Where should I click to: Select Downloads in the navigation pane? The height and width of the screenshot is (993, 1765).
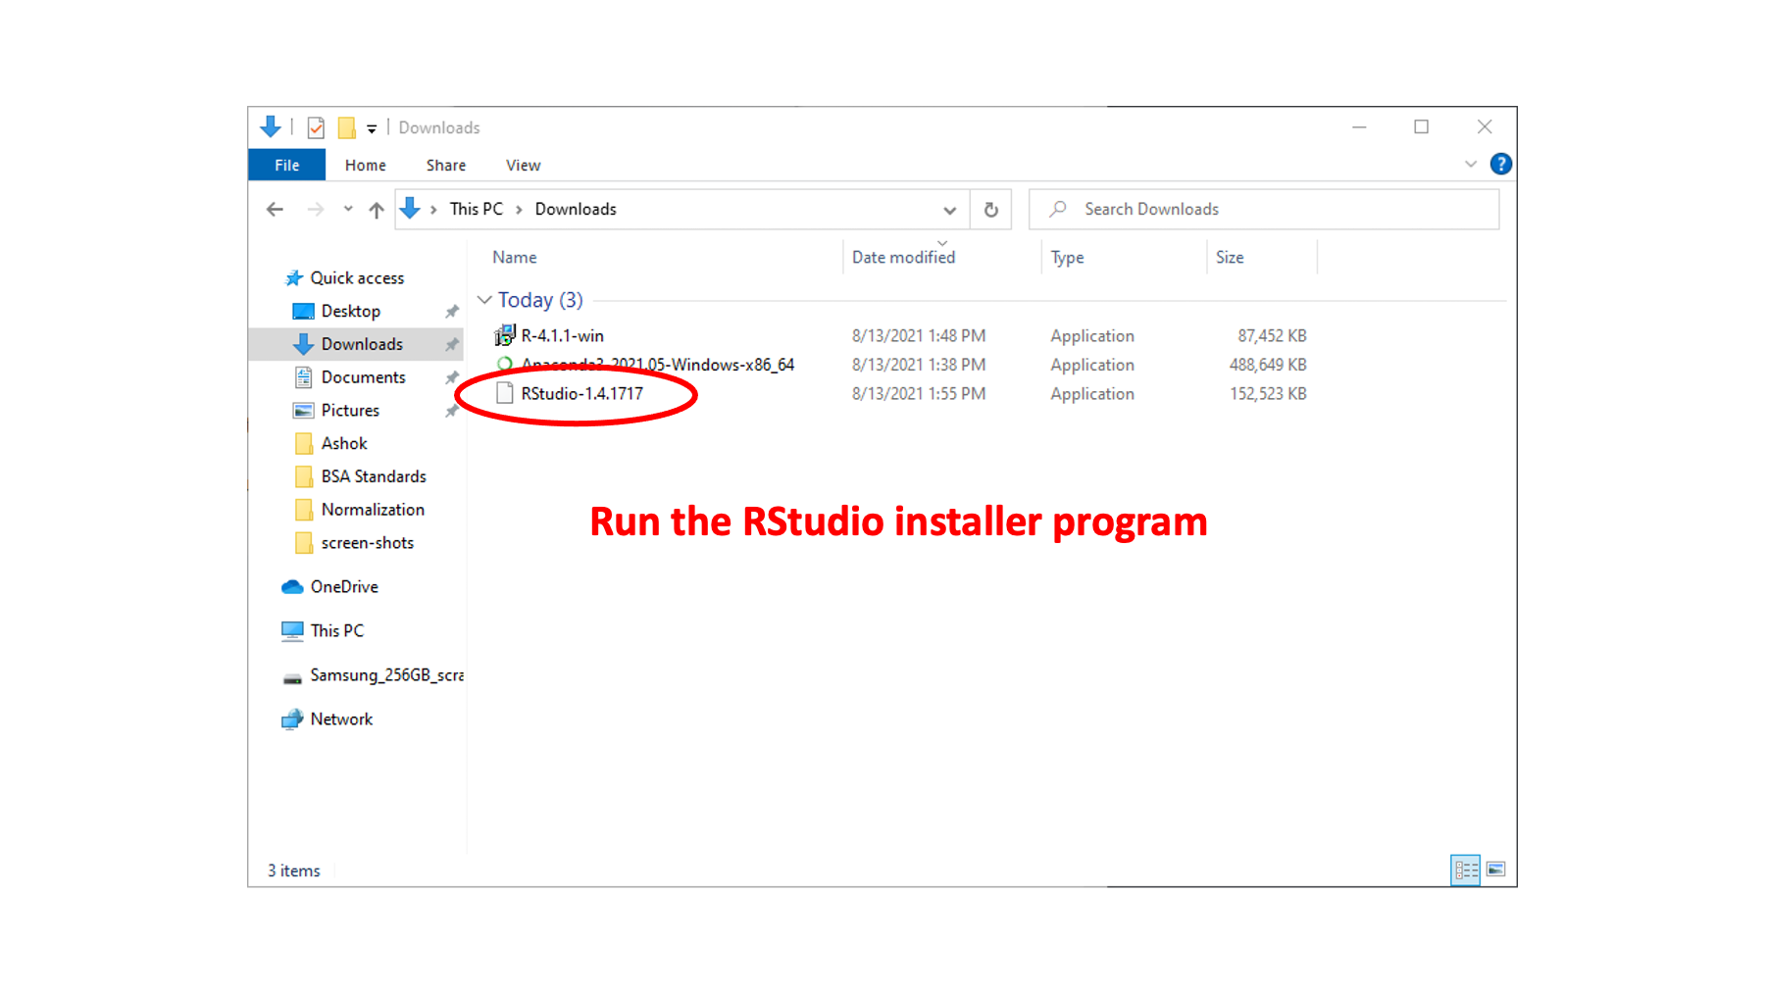coord(362,344)
